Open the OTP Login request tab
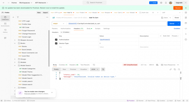189x102 pixels. pos(56,13)
